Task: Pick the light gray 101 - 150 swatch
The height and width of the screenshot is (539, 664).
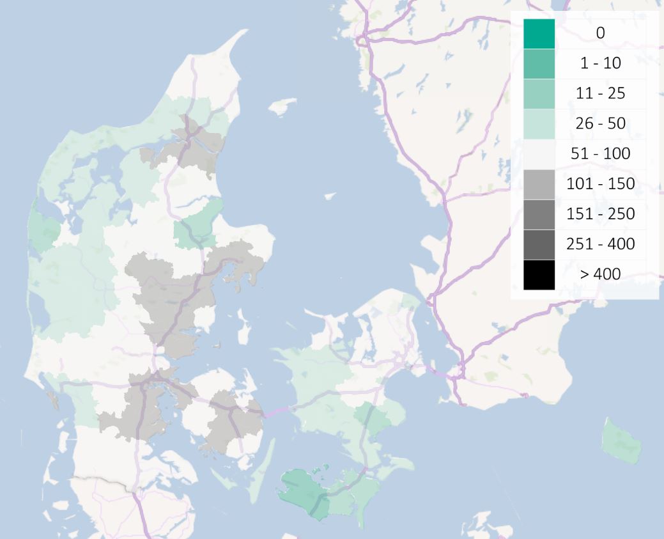Action: [539, 184]
